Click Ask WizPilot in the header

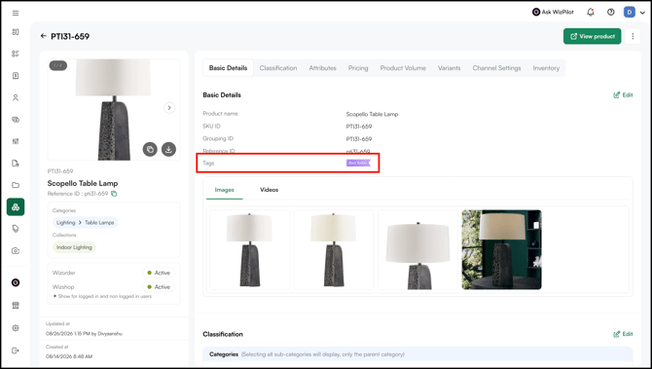coord(553,12)
